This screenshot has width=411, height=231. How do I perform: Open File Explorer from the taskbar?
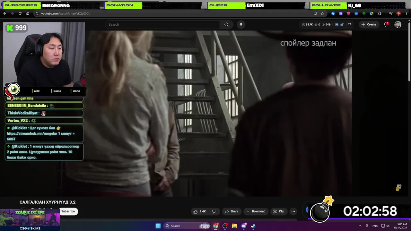click(x=234, y=226)
